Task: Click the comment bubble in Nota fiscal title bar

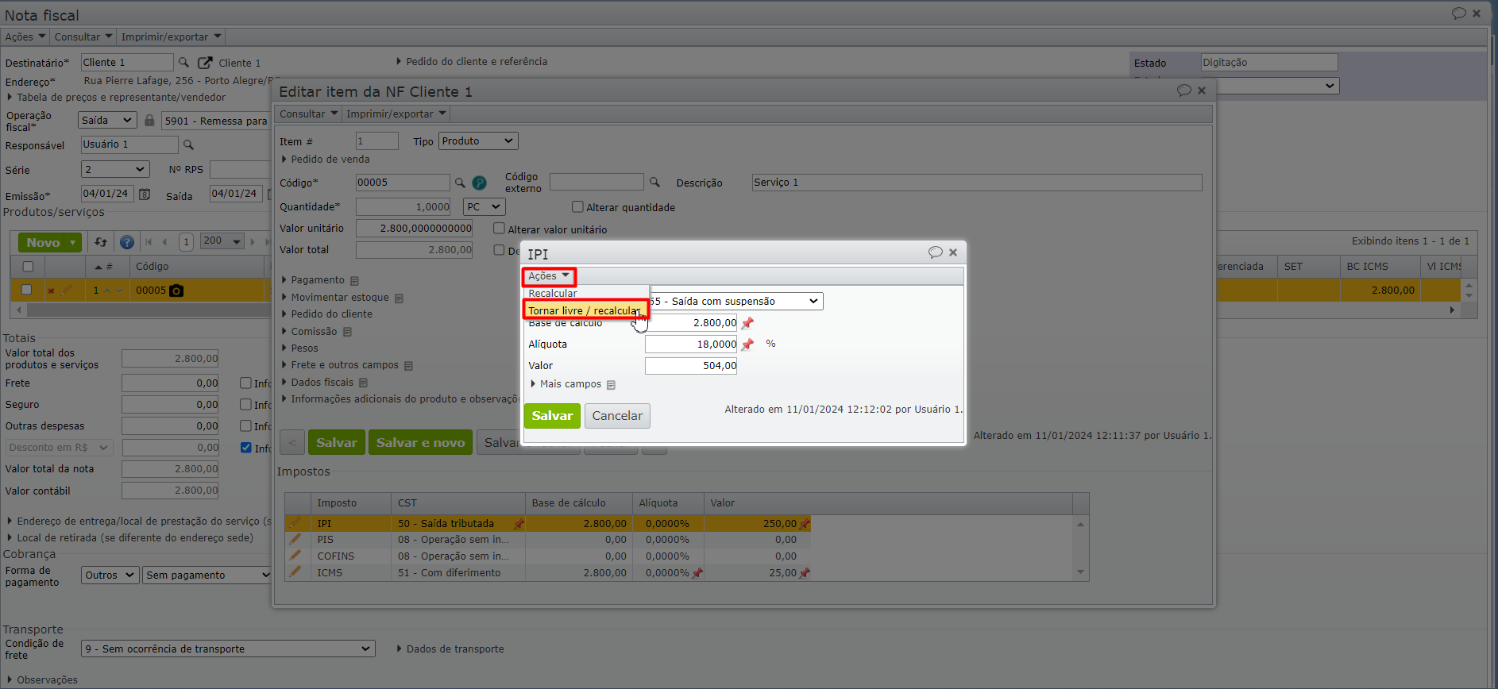Action: 1459,13
